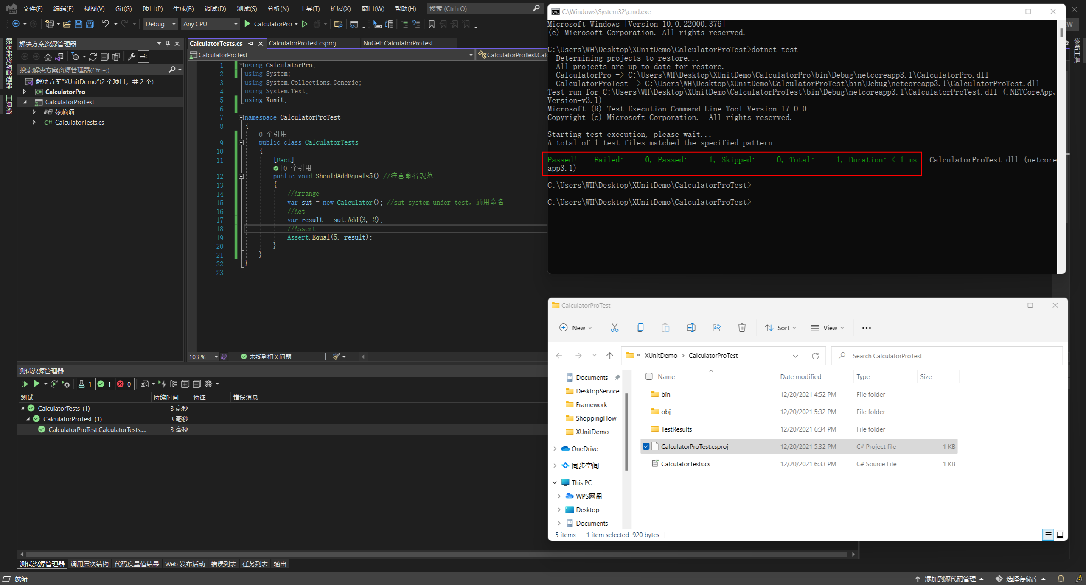1086x585 pixels.
Task: Expand the CalculatorPro project node
Action: coord(25,92)
